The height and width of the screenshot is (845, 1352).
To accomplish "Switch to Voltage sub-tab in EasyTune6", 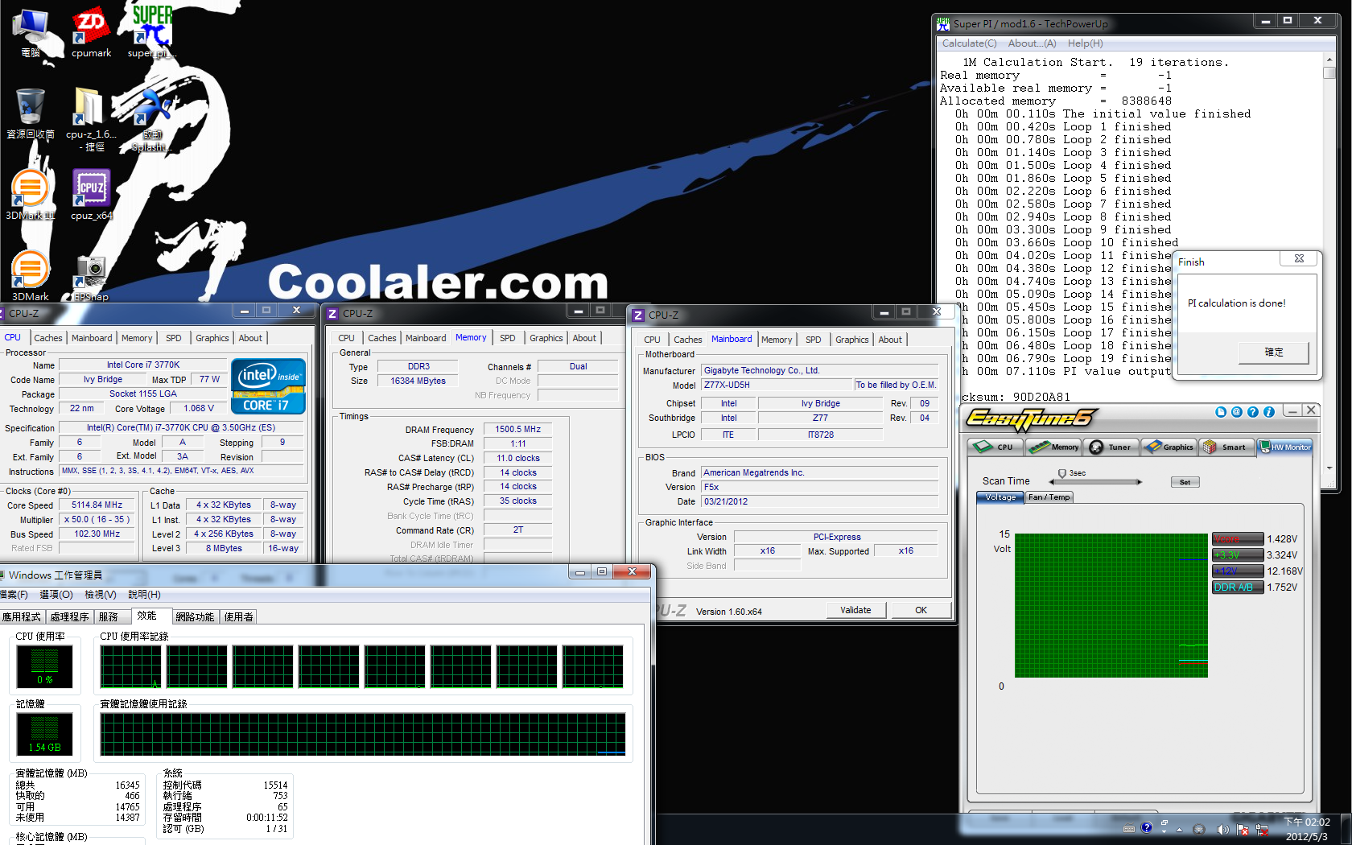I will click(x=1000, y=497).
